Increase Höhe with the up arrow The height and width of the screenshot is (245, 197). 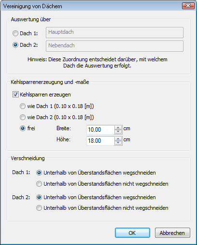coord(118,139)
